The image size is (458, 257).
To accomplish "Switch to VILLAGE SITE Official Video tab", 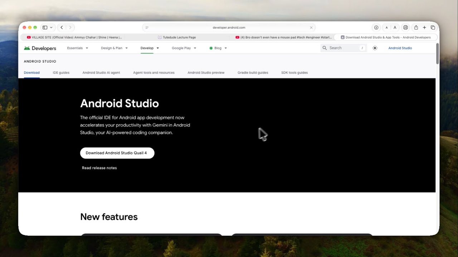I will pyautogui.click(x=74, y=37).
